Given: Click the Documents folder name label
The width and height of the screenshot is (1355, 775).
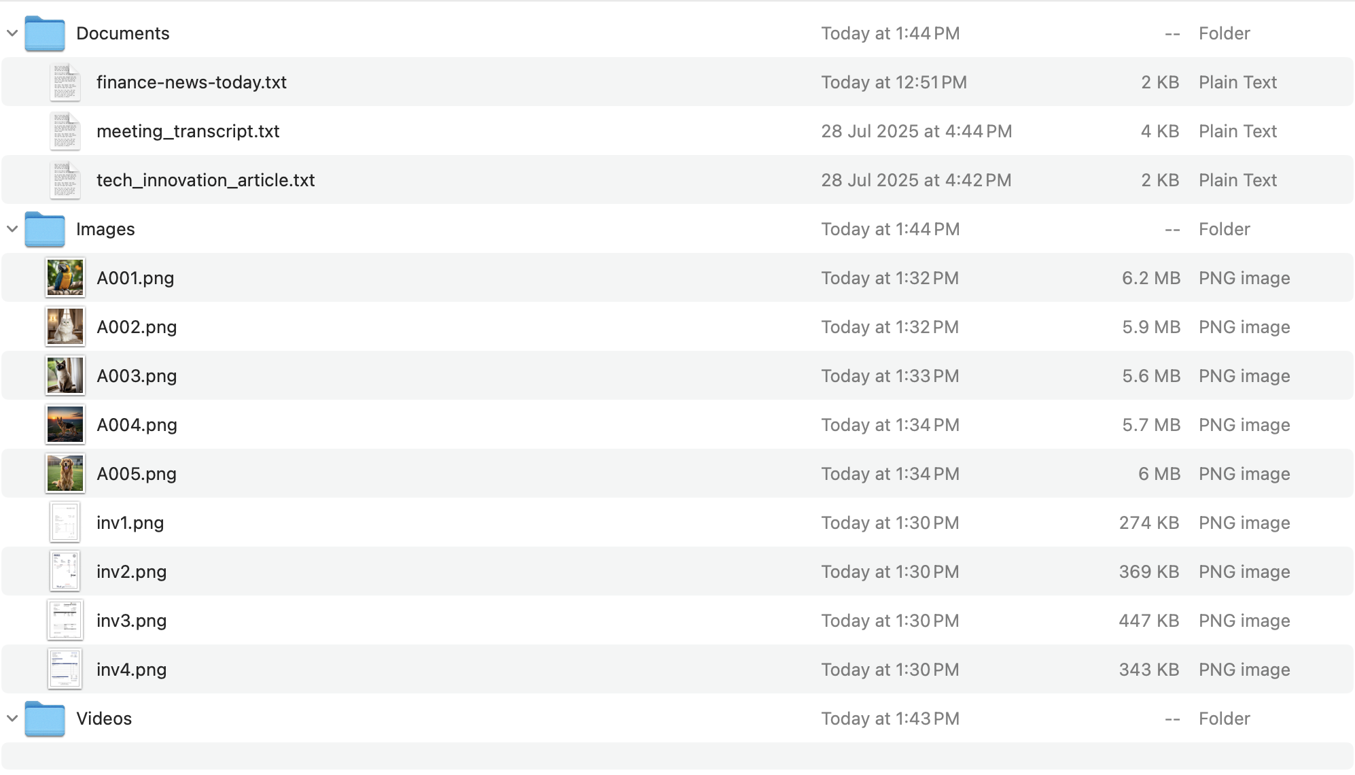Looking at the screenshot, I should coord(122,33).
